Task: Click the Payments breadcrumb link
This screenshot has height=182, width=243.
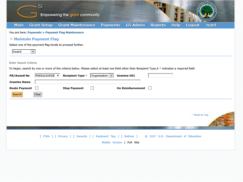Action: 35,32
